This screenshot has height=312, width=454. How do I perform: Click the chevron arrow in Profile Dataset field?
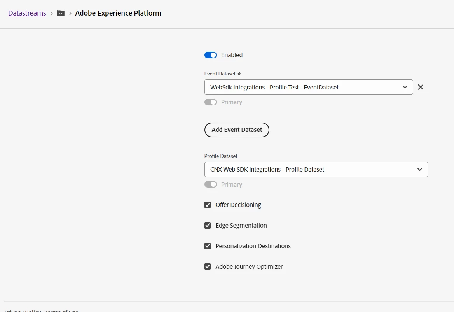pos(420,169)
